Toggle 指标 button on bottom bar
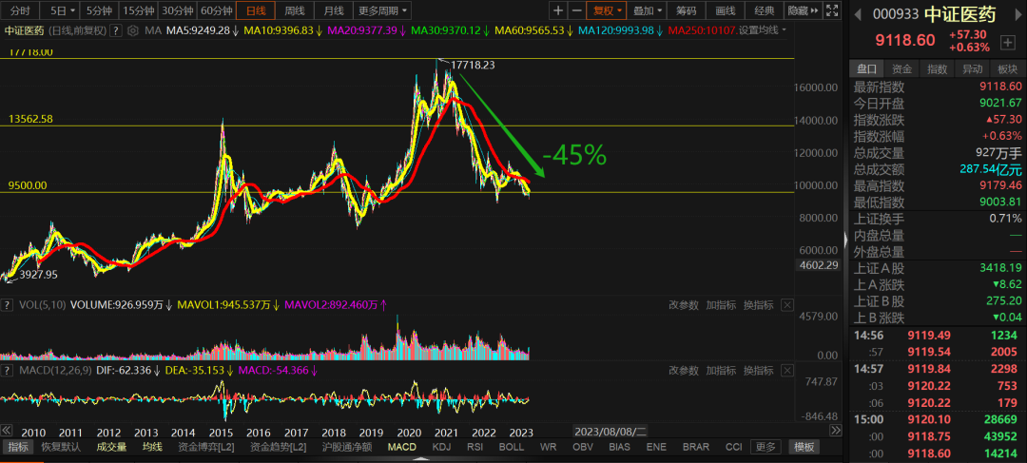 tap(18, 447)
